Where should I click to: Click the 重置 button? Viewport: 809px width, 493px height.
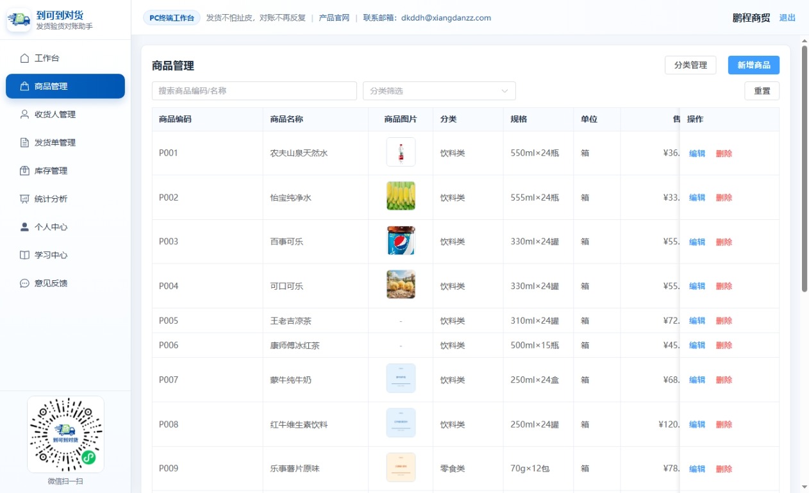pyautogui.click(x=762, y=91)
